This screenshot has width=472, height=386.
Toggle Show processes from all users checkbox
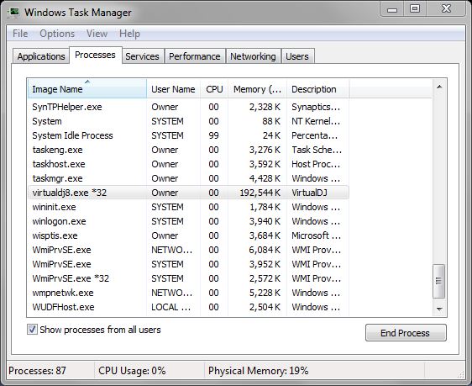point(32,330)
